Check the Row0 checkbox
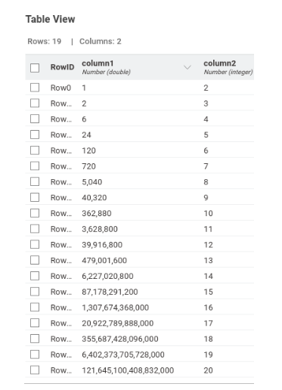This screenshot has height=390, width=282. pyautogui.click(x=35, y=88)
